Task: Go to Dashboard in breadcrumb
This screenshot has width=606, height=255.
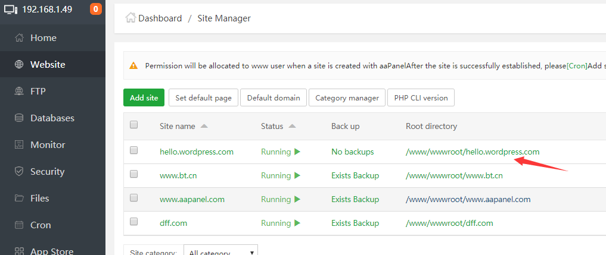Action: [x=160, y=18]
